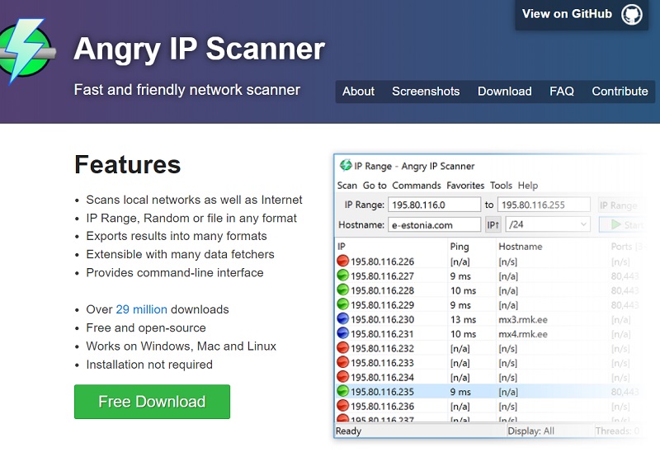The width and height of the screenshot is (660, 457).
Task: Open the Download nav link
Action: 504,92
